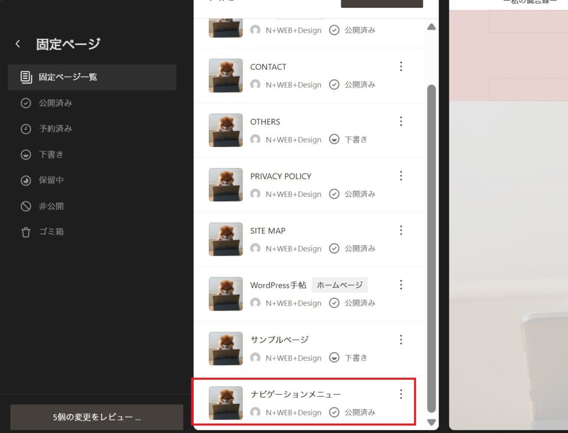Open the 固定ページ一覧 menu item
This screenshot has width=568, height=433.
(92, 77)
